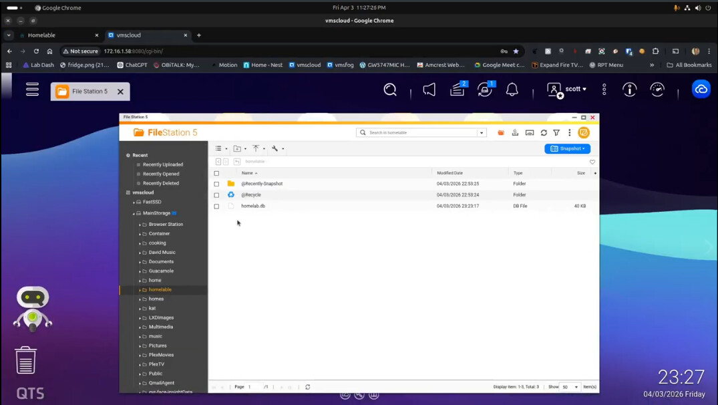Open the remote mount icon

coord(530,133)
